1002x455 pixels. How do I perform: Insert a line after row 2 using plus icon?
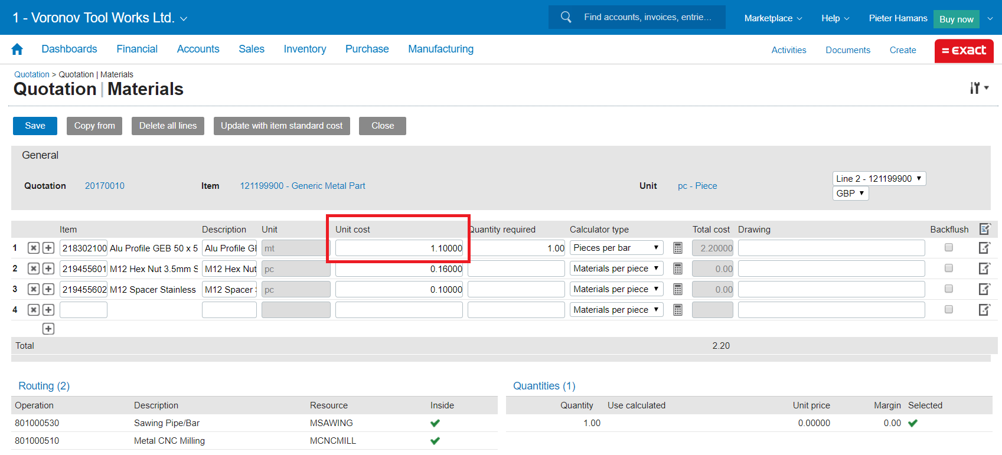click(x=48, y=269)
